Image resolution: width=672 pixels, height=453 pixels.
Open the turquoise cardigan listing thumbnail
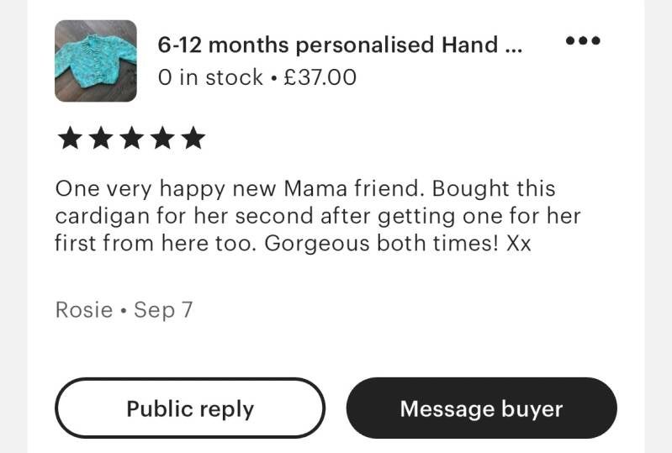click(96, 61)
